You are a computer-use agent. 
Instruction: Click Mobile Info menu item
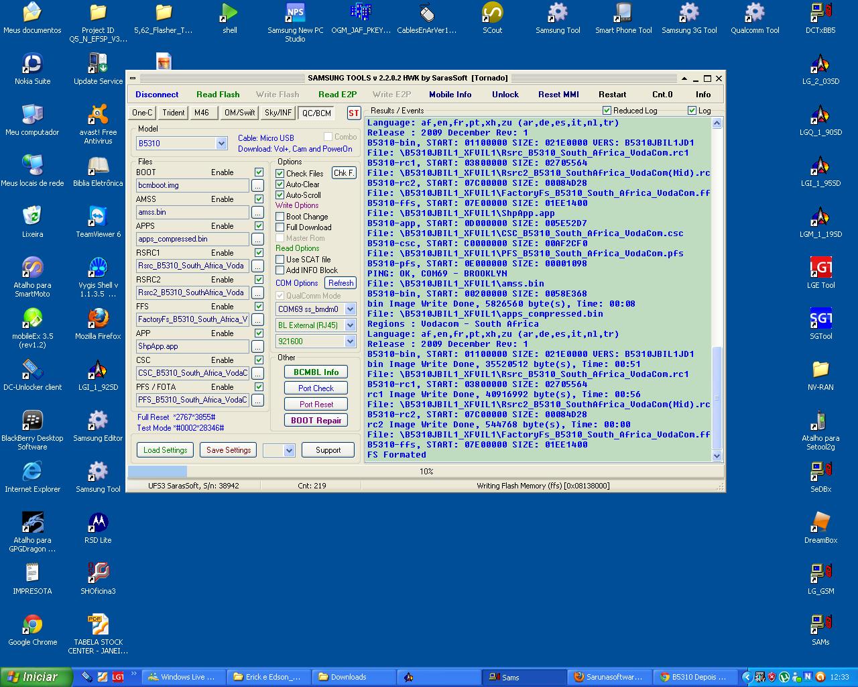point(450,95)
